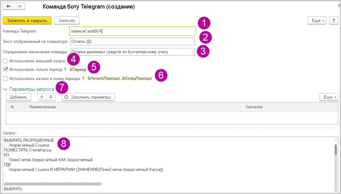The image size is (341, 194).
Task: Open the top 'Еще' dropdown menu
Action: (x=318, y=20)
